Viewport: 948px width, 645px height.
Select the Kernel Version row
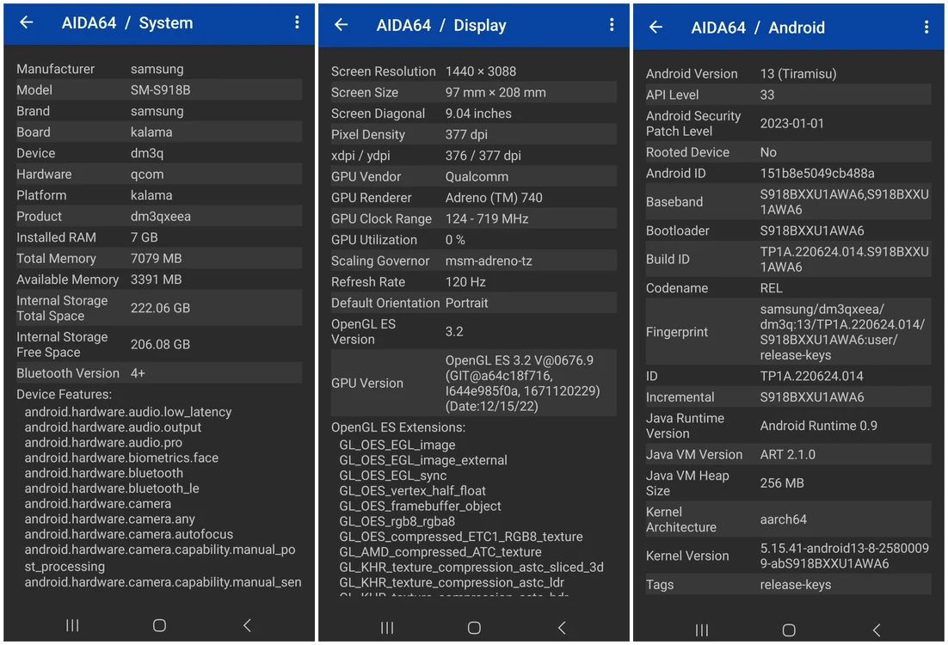(x=789, y=556)
